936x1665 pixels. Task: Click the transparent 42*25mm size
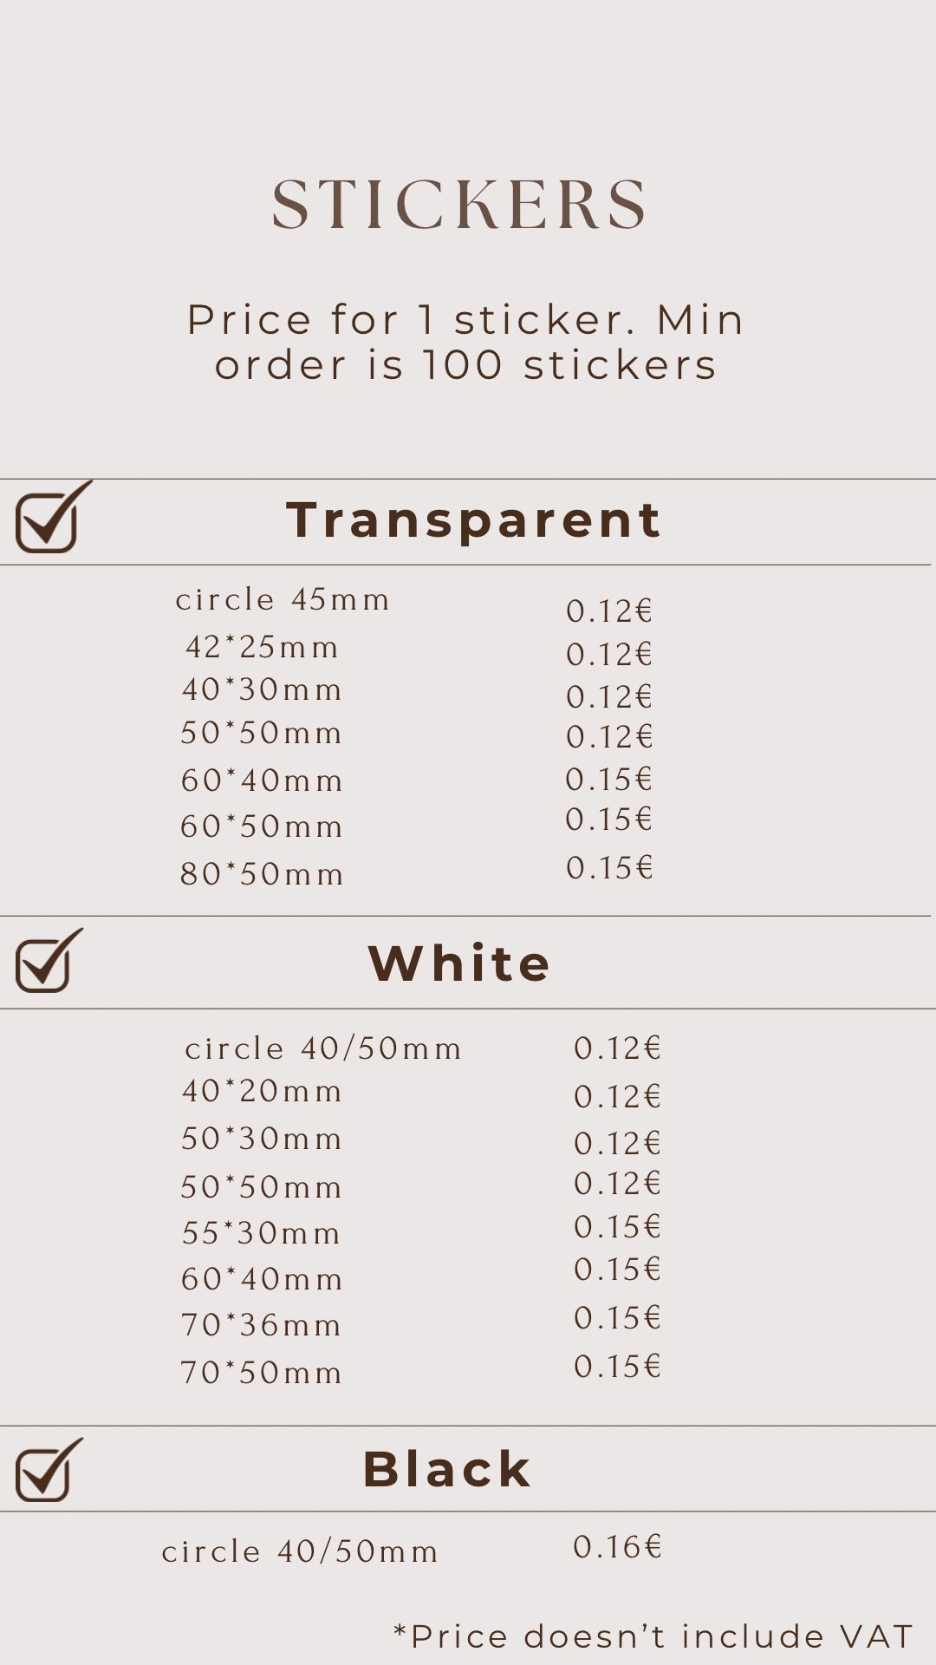pos(262,647)
